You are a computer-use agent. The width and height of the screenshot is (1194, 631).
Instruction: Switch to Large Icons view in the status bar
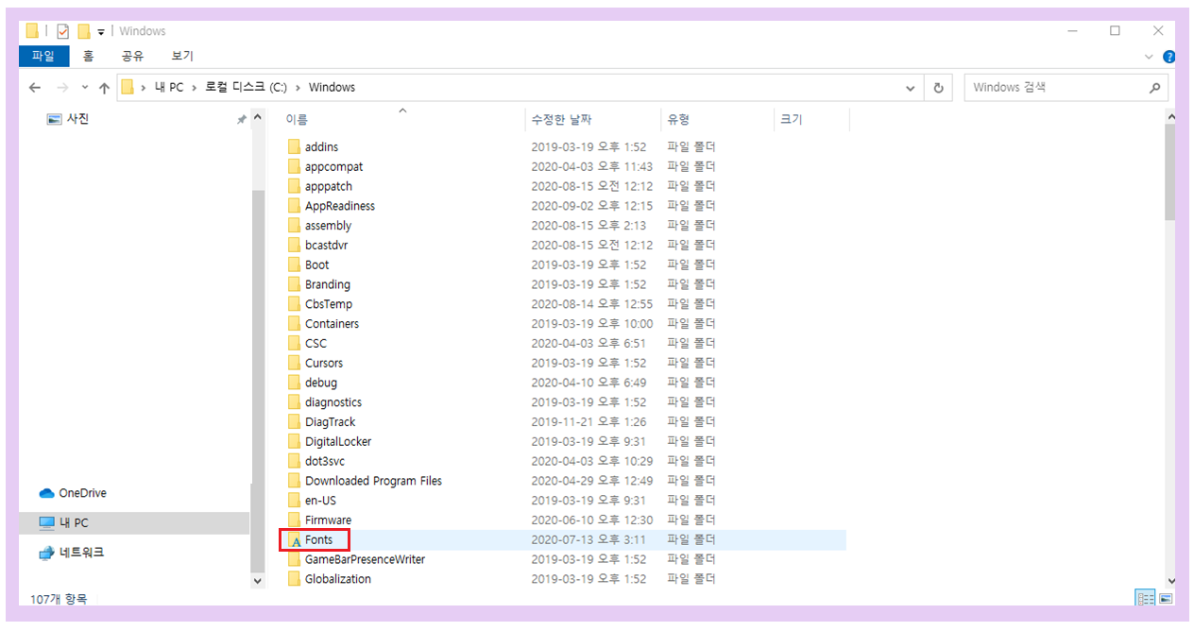[1166, 598]
